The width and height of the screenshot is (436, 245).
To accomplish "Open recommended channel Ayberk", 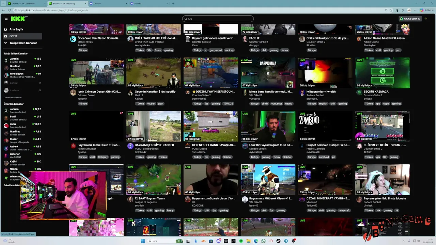I will (22, 148).
